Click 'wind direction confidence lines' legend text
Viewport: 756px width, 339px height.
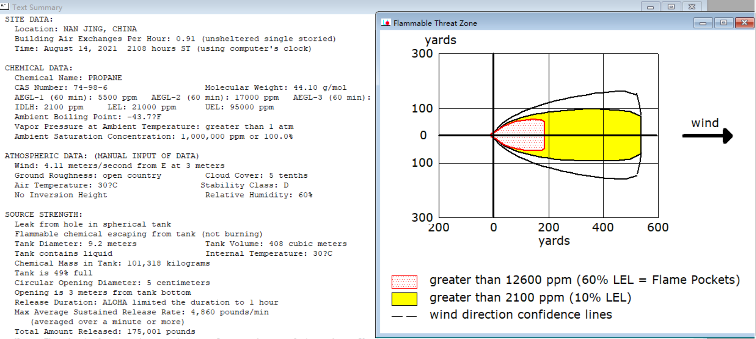(x=521, y=315)
